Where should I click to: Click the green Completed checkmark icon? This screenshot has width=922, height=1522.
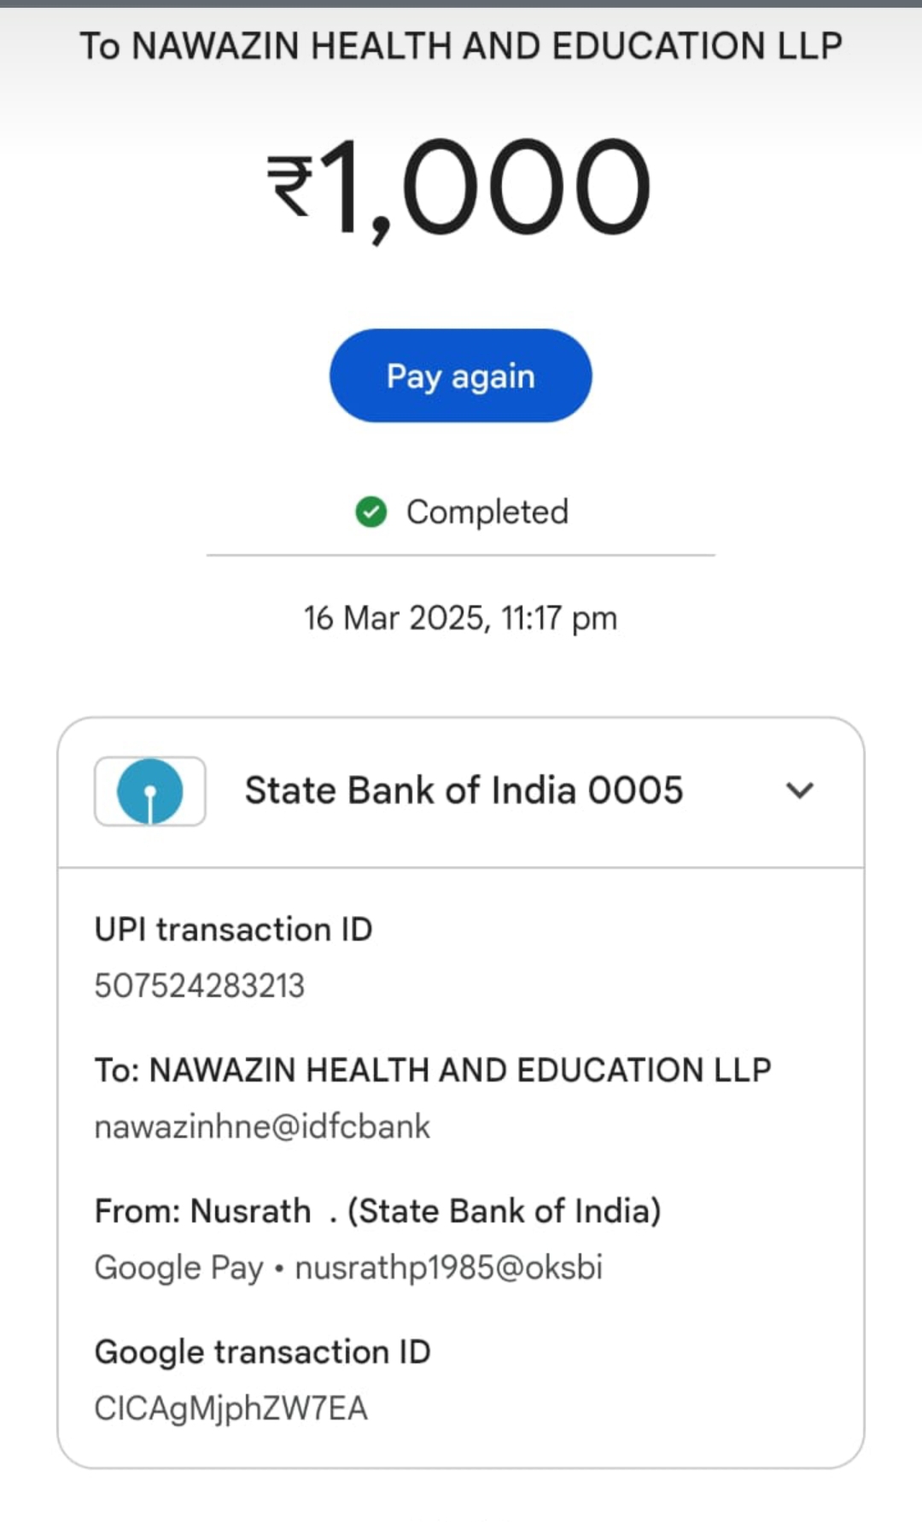click(371, 512)
